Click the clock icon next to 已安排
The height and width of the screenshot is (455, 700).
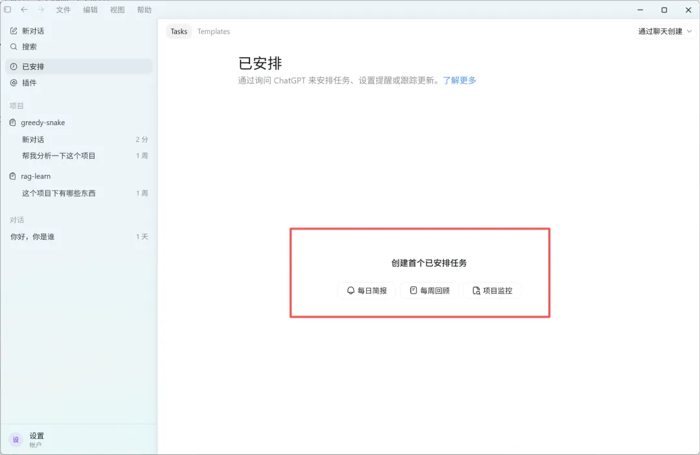tap(14, 67)
